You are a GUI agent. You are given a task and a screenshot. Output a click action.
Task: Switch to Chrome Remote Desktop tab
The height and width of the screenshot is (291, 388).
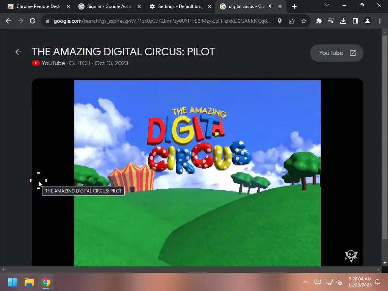[38, 6]
